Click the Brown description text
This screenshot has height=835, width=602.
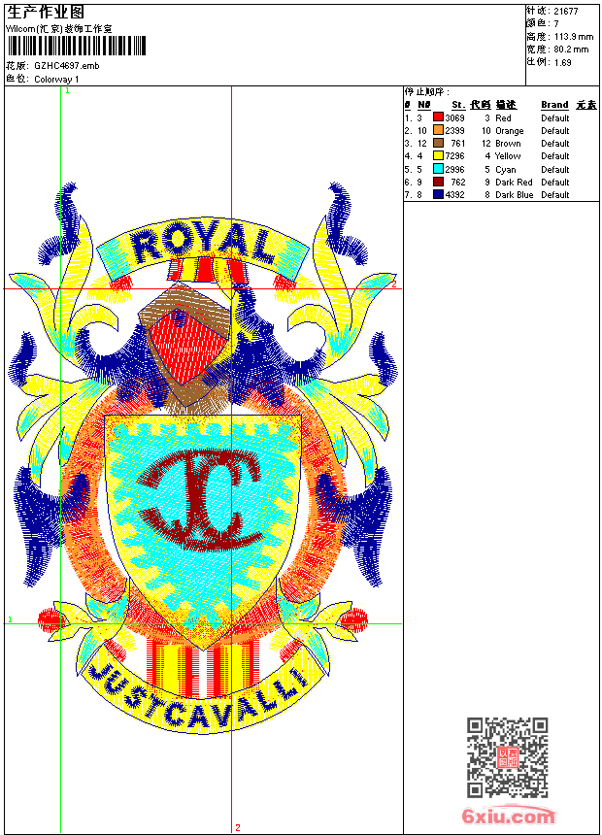(508, 144)
